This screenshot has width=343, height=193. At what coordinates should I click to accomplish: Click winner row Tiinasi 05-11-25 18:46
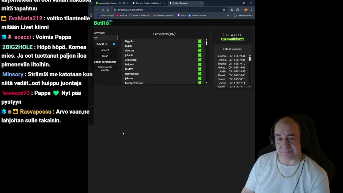(x=231, y=75)
